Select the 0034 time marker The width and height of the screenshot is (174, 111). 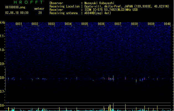point(68,24)
